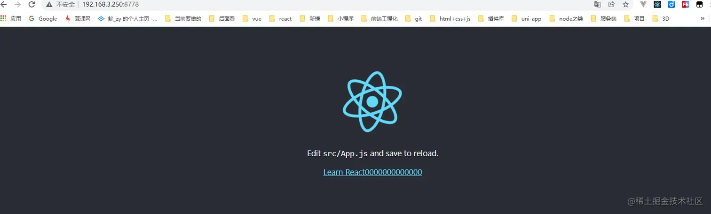Open the React Developer Tools extension icon
711x214 pixels.
click(x=657, y=4)
